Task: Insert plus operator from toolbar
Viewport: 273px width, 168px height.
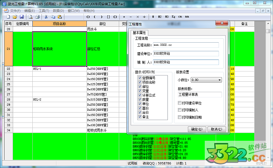Action: point(124,17)
